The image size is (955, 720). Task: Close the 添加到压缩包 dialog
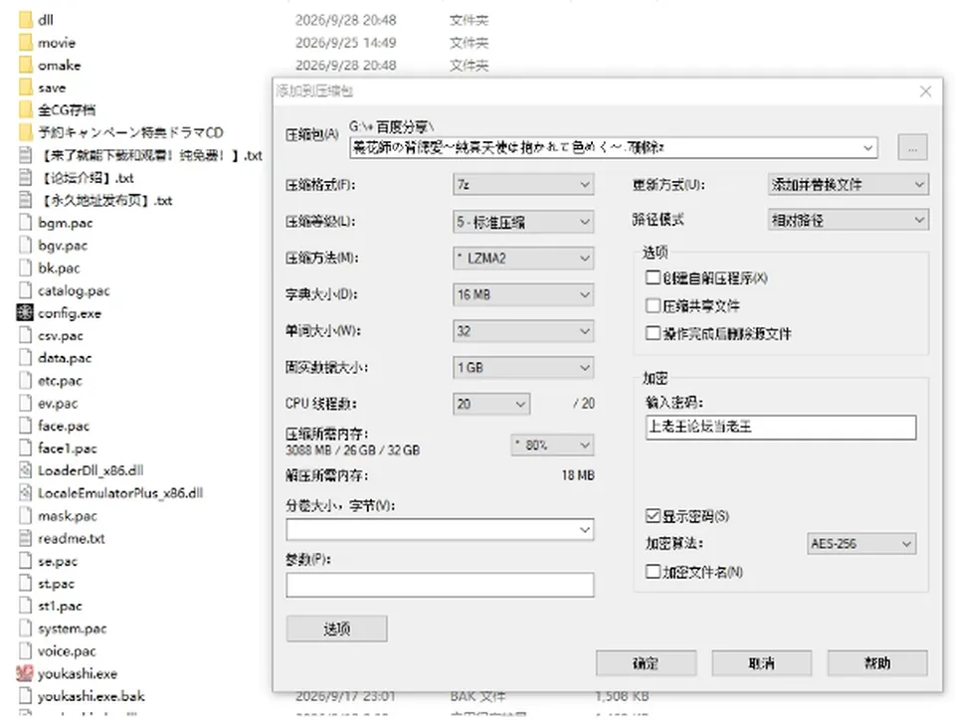[x=926, y=91]
